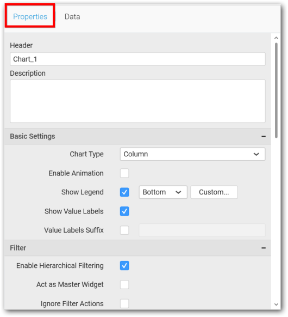Click the Header field containing Chart_1

click(137, 59)
